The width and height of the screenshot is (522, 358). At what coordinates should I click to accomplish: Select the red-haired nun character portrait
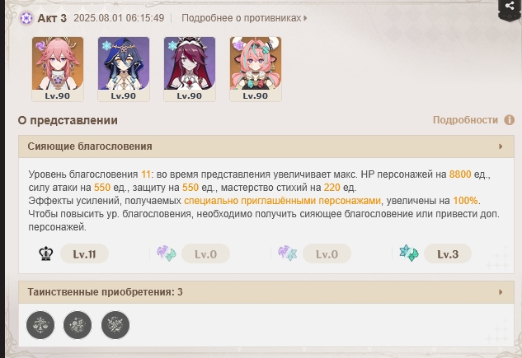[190, 69]
